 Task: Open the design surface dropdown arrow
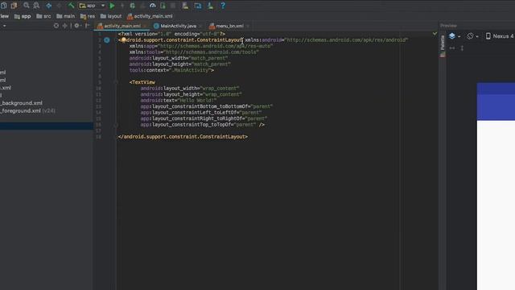[459, 36]
